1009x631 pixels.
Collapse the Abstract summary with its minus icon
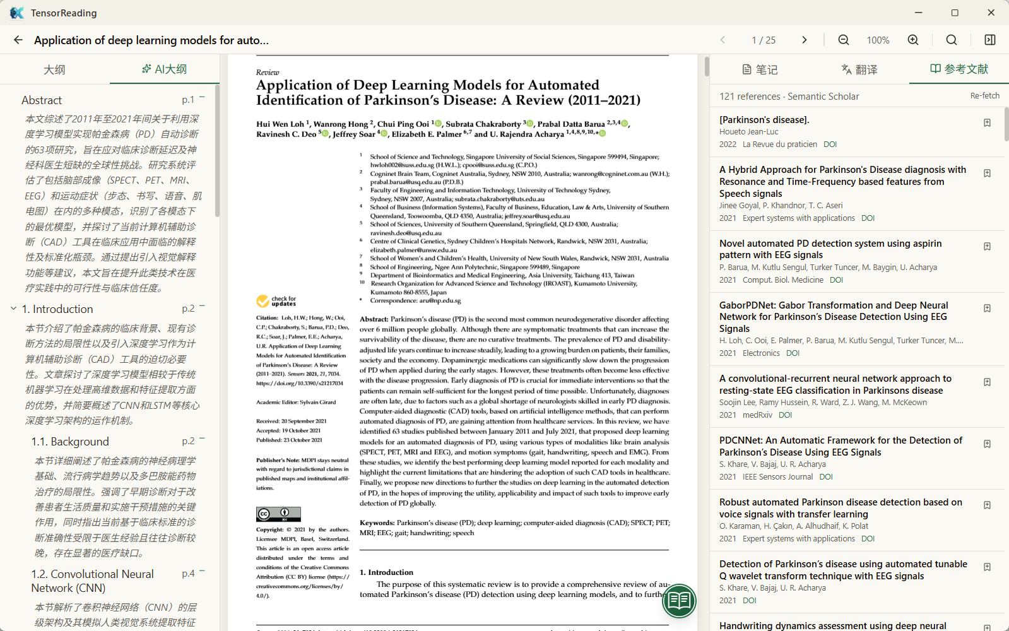pos(202,98)
